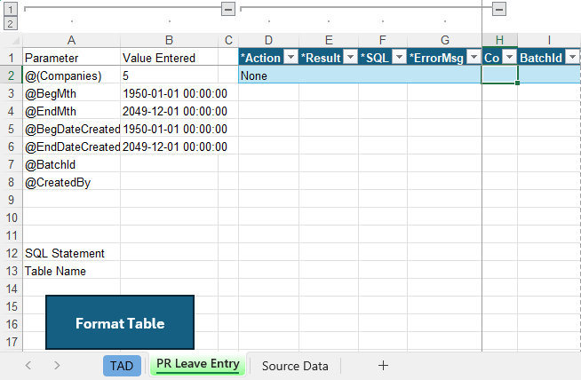Click the Parameter cell

tap(71, 58)
